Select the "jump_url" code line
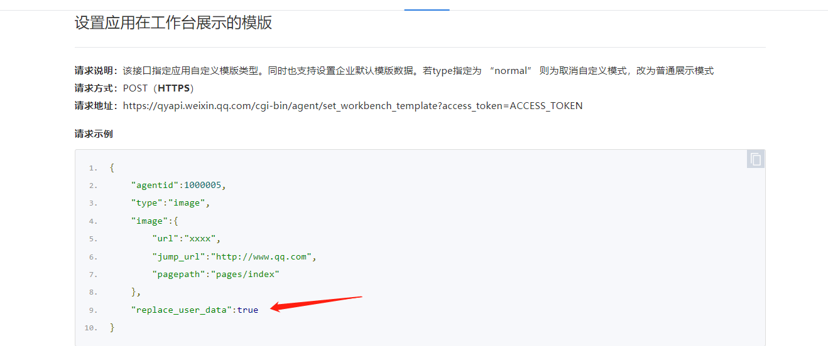This screenshot has height=346, width=828. click(x=234, y=257)
